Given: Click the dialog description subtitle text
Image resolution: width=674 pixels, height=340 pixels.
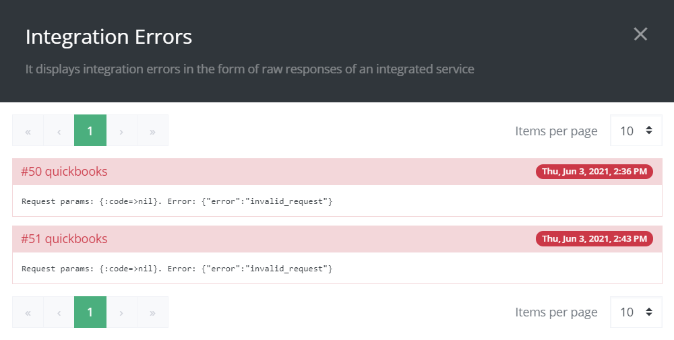Looking at the screenshot, I should pyautogui.click(x=250, y=69).
